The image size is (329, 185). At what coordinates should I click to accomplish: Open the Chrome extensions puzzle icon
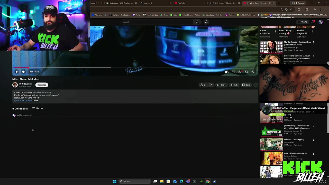[x=299, y=10]
